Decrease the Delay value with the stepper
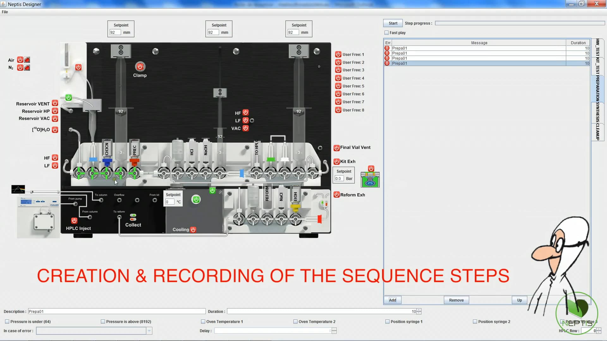Image resolution: width=607 pixels, height=341 pixels. [334, 332]
